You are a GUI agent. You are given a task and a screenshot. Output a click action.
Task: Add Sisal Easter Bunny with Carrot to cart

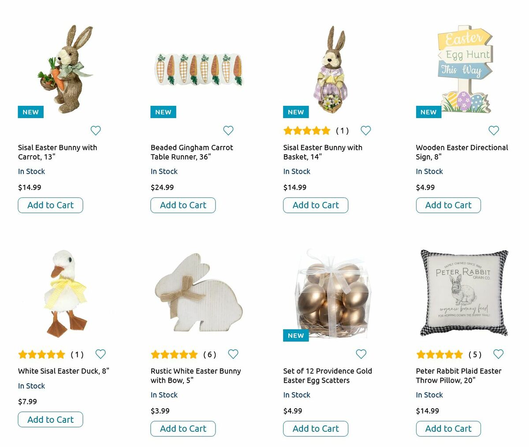(50, 205)
